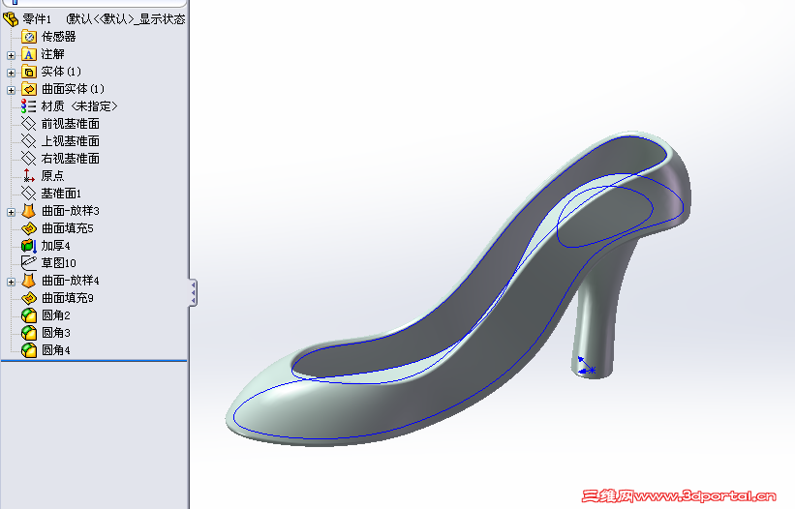Select the 圆角2 label

(56, 315)
